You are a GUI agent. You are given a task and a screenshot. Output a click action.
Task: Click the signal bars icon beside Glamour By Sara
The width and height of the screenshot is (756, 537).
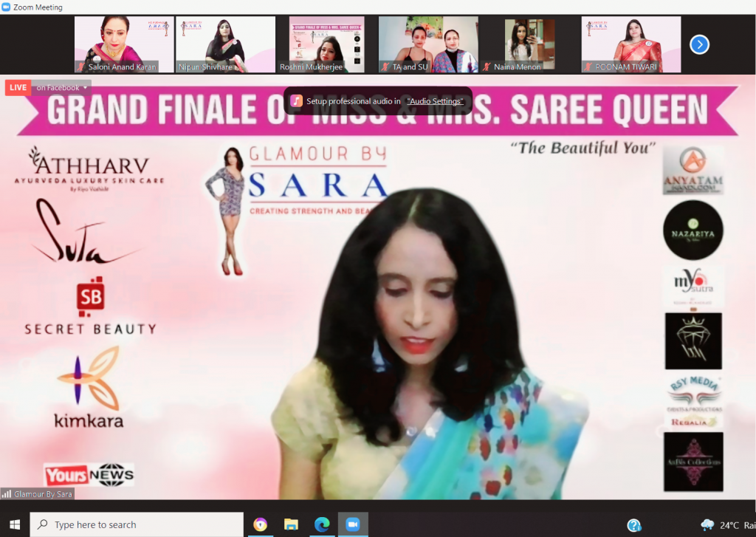point(7,493)
